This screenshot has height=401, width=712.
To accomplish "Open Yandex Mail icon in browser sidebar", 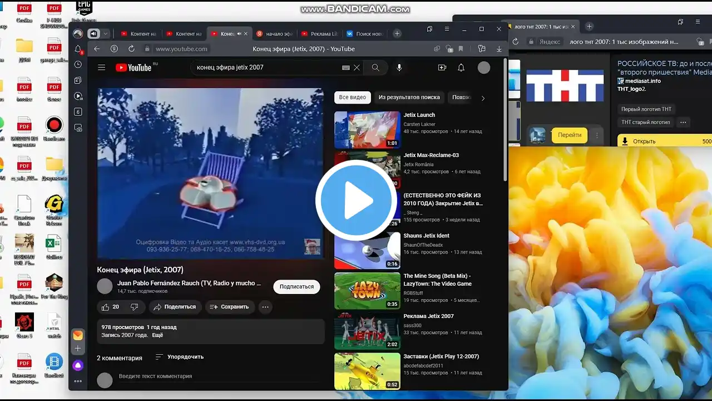I will click(78, 335).
